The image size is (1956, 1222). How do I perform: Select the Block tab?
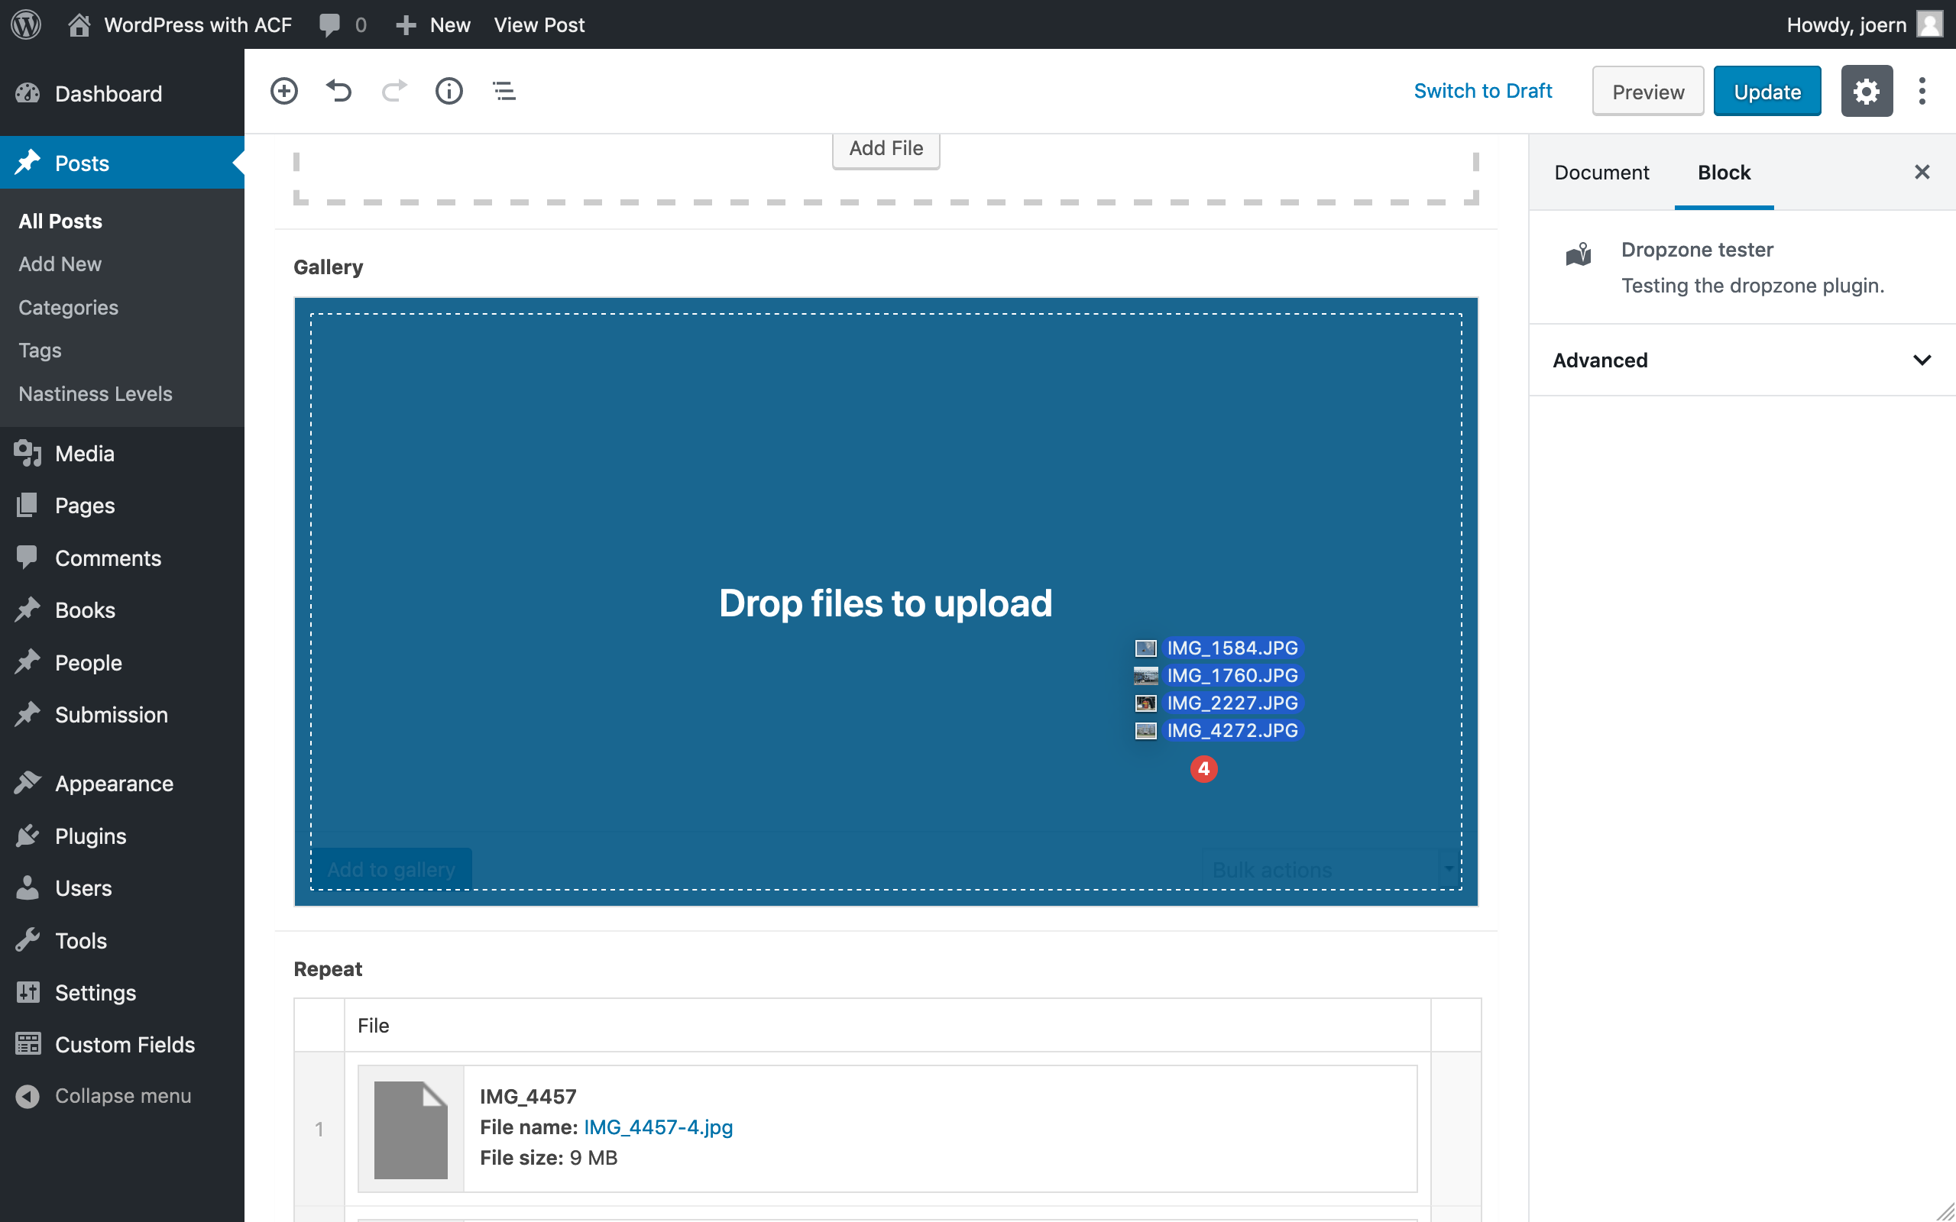(x=1723, y=172)
